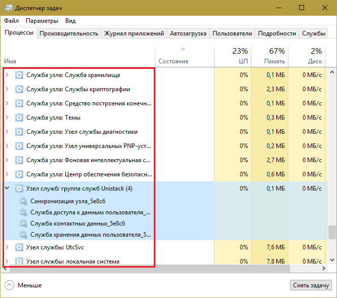
Task: Click the gear icon of Служба хранилища
Action: pos(19,75)
